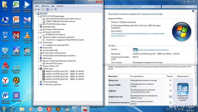Launch Yandex browser desktop shortcut
198x112 pixels.
click(x=5, y=82)
